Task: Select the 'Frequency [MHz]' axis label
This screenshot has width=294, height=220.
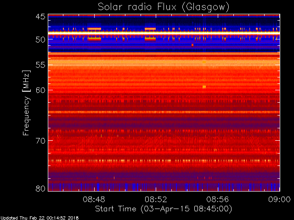Action: pos(26,103)
